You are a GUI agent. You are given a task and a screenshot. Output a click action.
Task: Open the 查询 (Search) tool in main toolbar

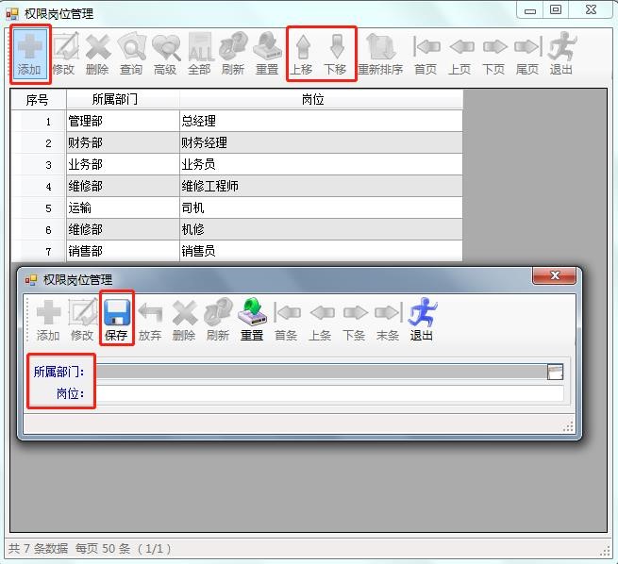tap(131, 54)
